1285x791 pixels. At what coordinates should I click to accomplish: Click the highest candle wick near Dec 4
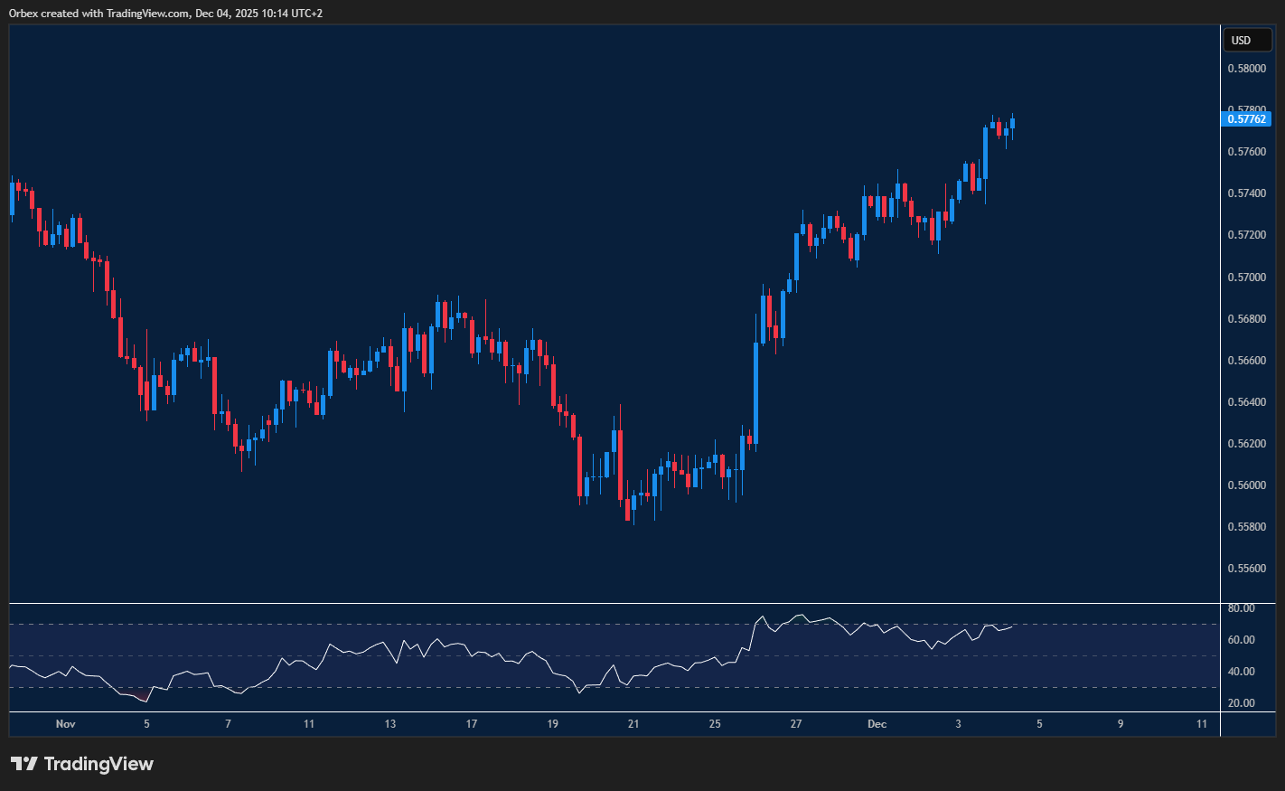[1013, 118]
